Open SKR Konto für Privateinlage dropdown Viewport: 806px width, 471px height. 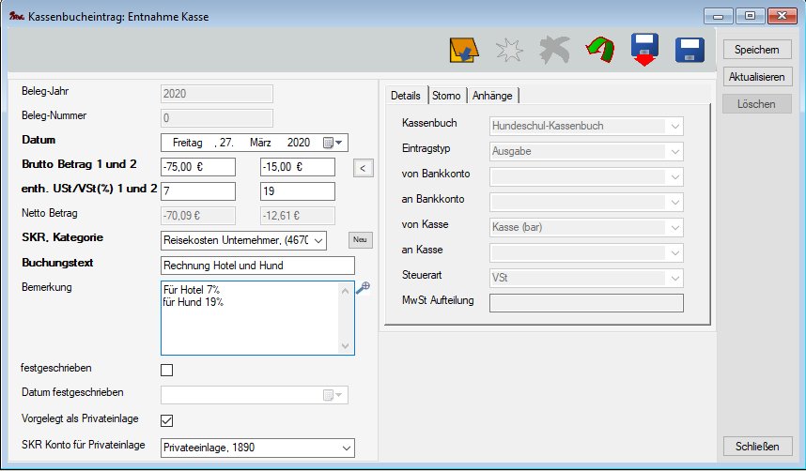click(x=345, y=448)
